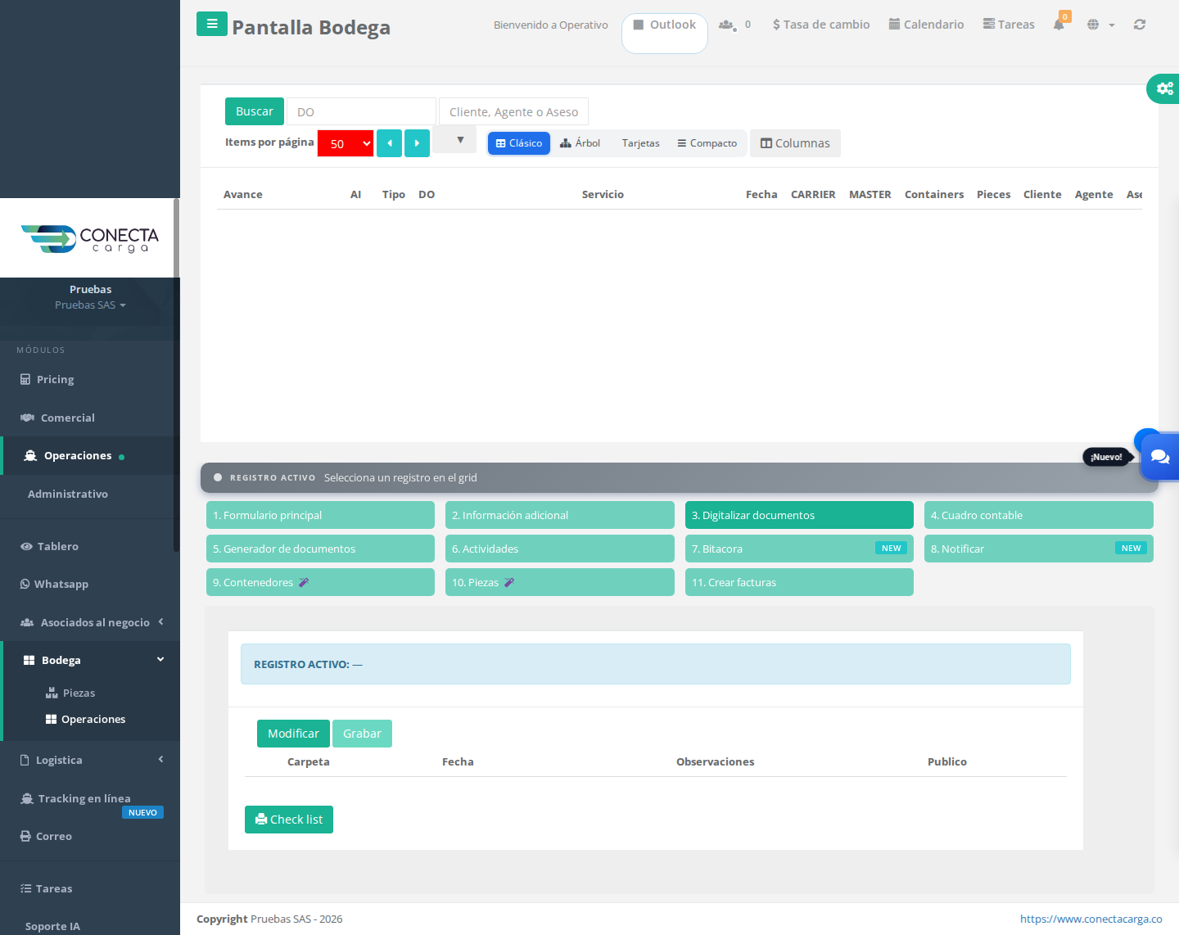Viewport: 1179px width, 935px height.
Task: Expand Asociados al negocio menu
Action: click(90, 622)
